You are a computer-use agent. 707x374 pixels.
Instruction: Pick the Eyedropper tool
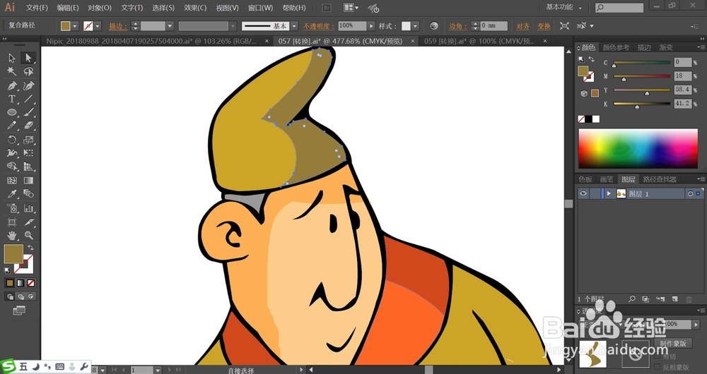[12, 194]
